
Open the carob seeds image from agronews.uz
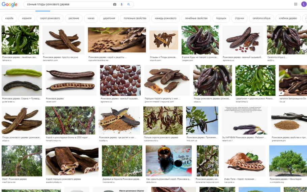120,81
